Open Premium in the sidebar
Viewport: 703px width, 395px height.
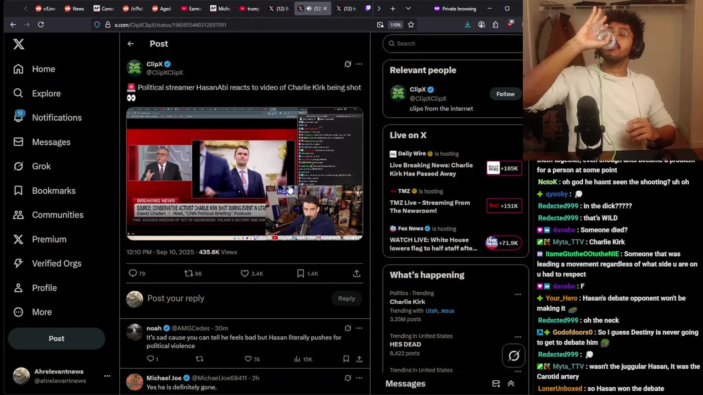[40, 239]
